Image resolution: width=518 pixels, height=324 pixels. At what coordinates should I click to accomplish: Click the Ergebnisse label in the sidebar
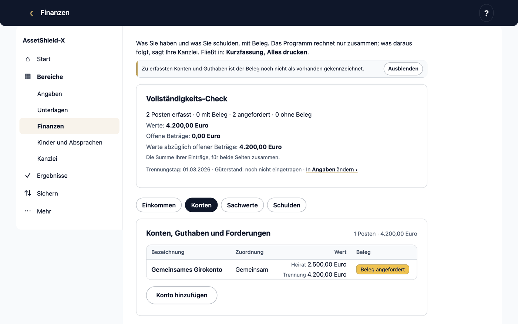pos(52,176)
